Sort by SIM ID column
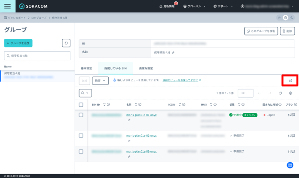Image resolution: width=299 pixels, height=178 pixels. (104, 104)
